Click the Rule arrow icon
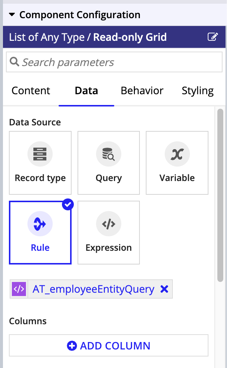Viewport: 227px width, 368px height. click(x=40, y=224)
